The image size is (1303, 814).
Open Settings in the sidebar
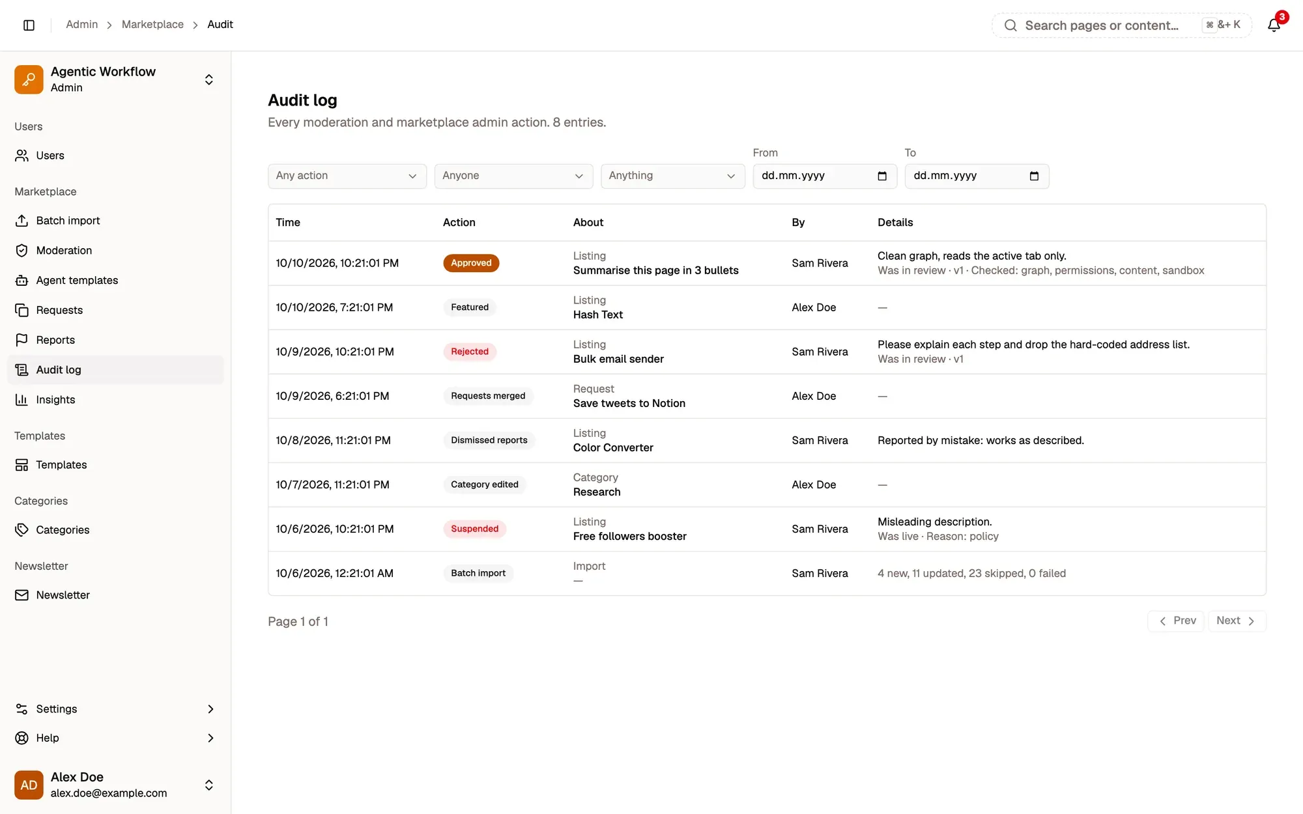[x=115, y=709]
